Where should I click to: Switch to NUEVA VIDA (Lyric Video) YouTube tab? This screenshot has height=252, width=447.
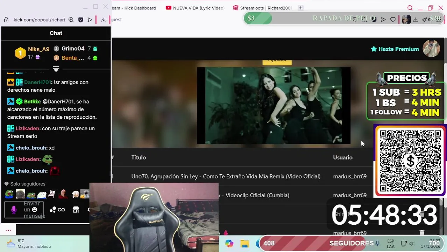(x=196, y=8)
